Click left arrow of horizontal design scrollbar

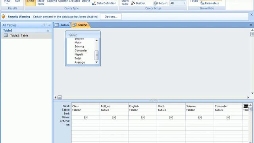click(56, 97)
